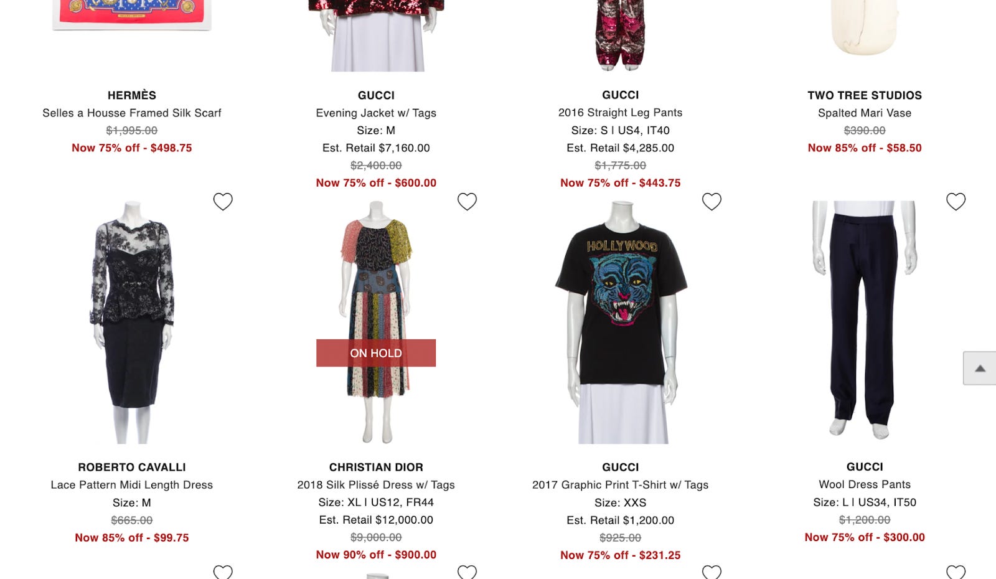Click the ON HOLD banner on Dior dress
The height and width of the screenshot is (579, 996).
pyautogui.click(x=376, y=353)
